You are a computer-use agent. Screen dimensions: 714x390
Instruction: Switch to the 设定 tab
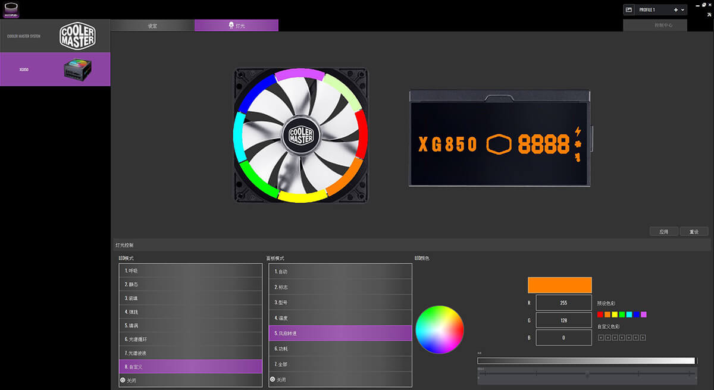click(152, 26)
